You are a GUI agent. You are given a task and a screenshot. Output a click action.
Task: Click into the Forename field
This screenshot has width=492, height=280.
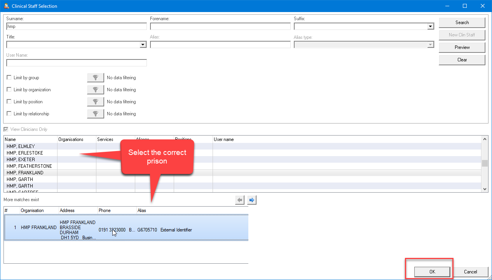[x=220, y=26]
